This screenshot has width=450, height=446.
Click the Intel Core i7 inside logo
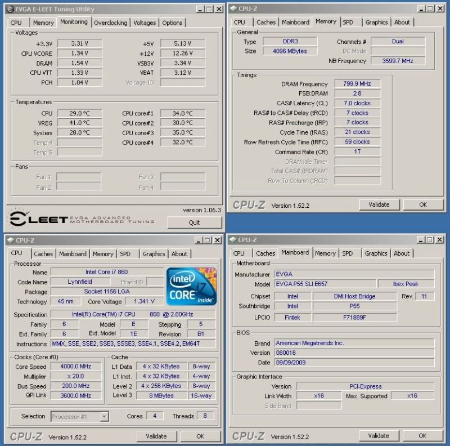[191, 286]
